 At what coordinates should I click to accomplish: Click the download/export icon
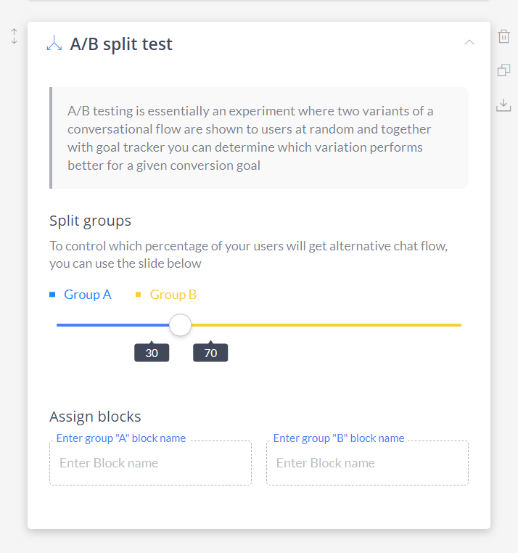click(503, 105)
